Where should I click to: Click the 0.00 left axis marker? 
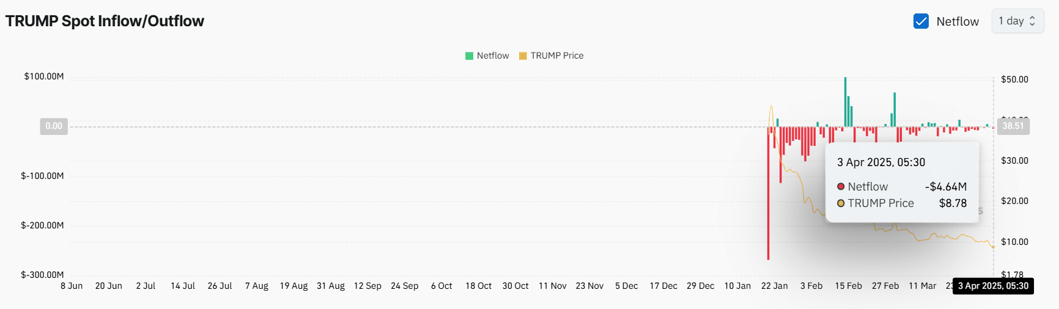[54, 126]
